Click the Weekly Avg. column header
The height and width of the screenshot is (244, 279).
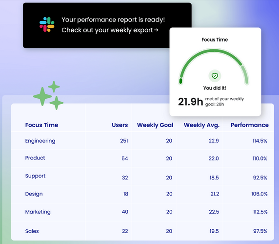[x=201, y=125]
